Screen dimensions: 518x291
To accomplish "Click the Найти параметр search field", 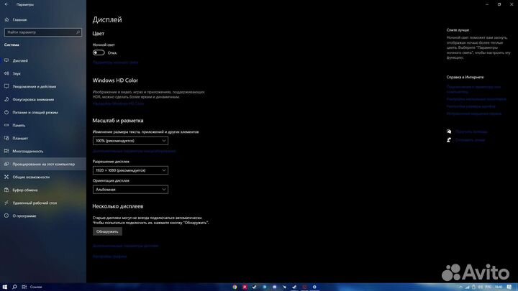I will click(42, 32).
